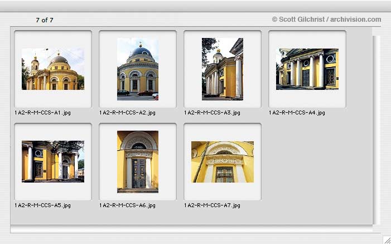Click filename 1A2-R-M-CCS-A7.jpg
Screen dimensions: 391x244
click(212, 205)
